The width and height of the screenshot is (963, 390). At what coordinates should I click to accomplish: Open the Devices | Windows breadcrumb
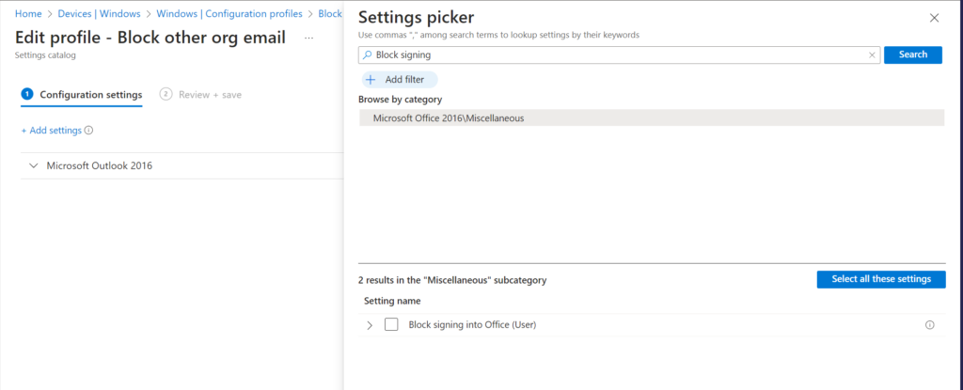pyautogui.click(x=99, y=13)
